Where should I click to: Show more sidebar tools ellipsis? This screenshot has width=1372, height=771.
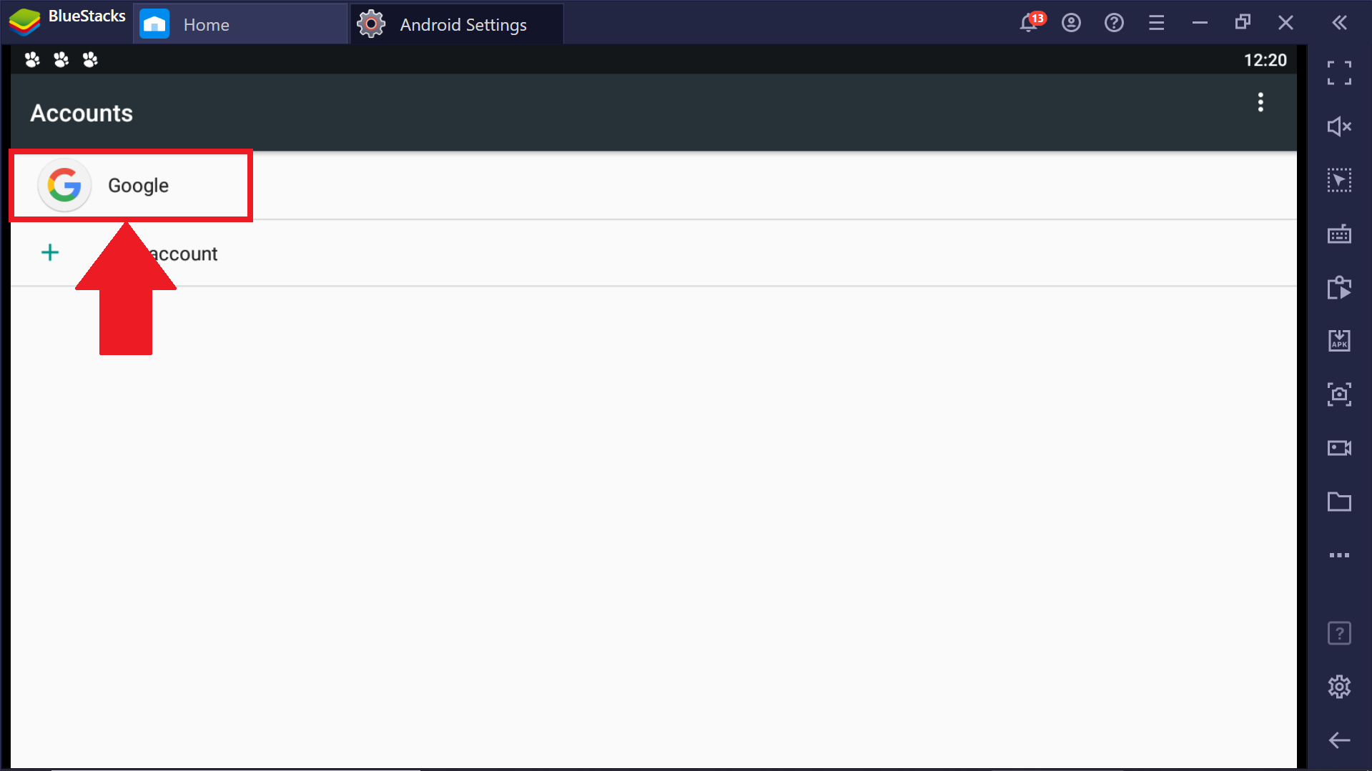(x=1339, y=555)
